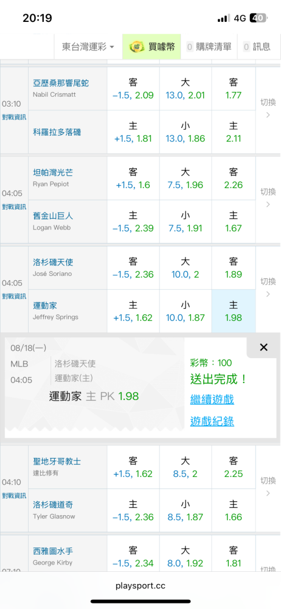Open the 東台灣運彩 dropdown
The height and width of the screenshot is (609, 281).
pos(88,47)
